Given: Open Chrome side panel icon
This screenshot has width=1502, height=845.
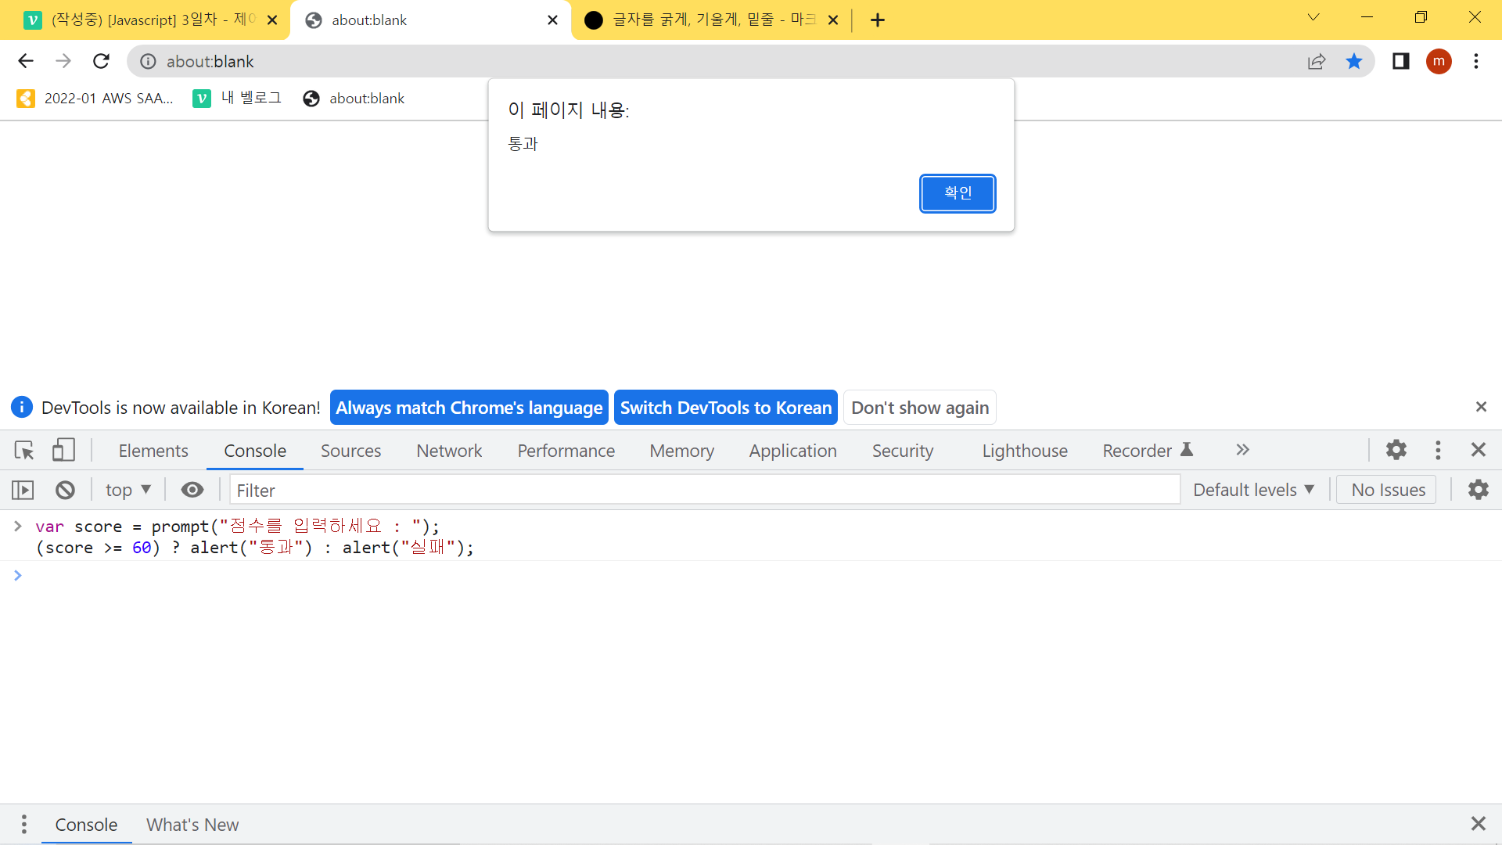Looking at the screenshot, I should [x=1400, y=61].
